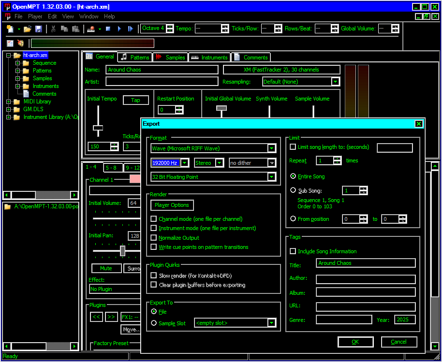This screenshot has height=362, width=442.
Task: Click the Sequence folder icon in the tree
Action: click(x=26, y=63)
